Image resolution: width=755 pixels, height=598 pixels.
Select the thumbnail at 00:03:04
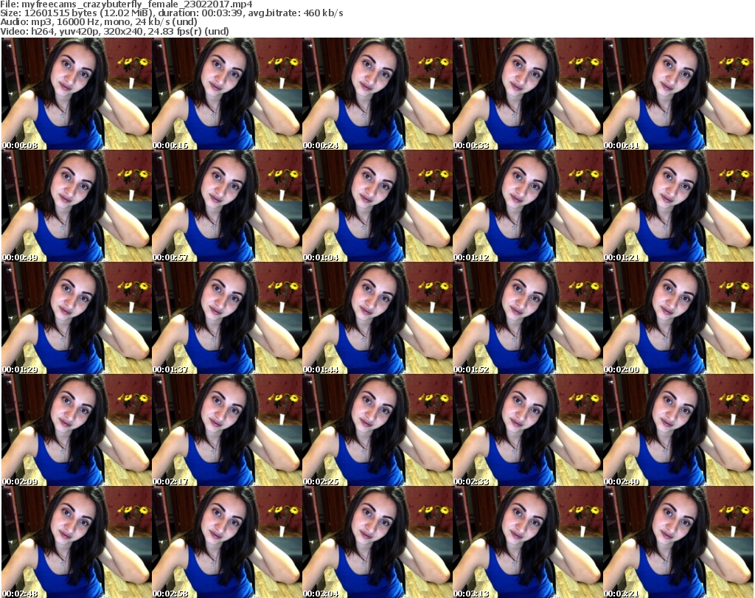click(x=377, y=542)
